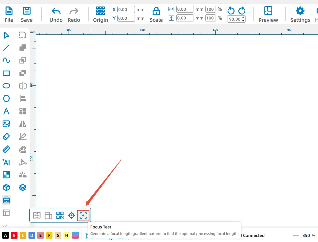
Task: Open the Settings panel
Action: coord(300,14)
